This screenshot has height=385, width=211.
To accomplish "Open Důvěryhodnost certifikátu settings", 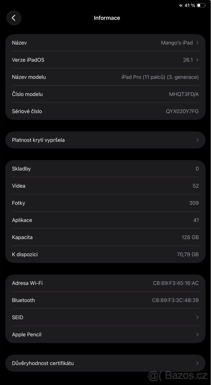I will point(106,363).
